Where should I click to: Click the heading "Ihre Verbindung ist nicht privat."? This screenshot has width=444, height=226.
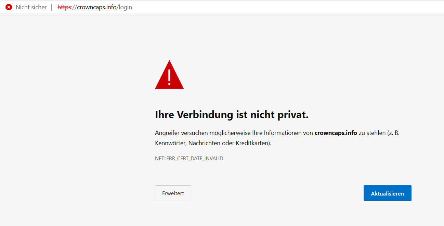coord(232,115)
